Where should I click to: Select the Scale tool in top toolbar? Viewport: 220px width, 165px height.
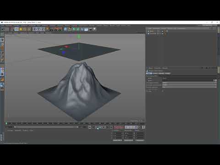click(x=25, y=29)
